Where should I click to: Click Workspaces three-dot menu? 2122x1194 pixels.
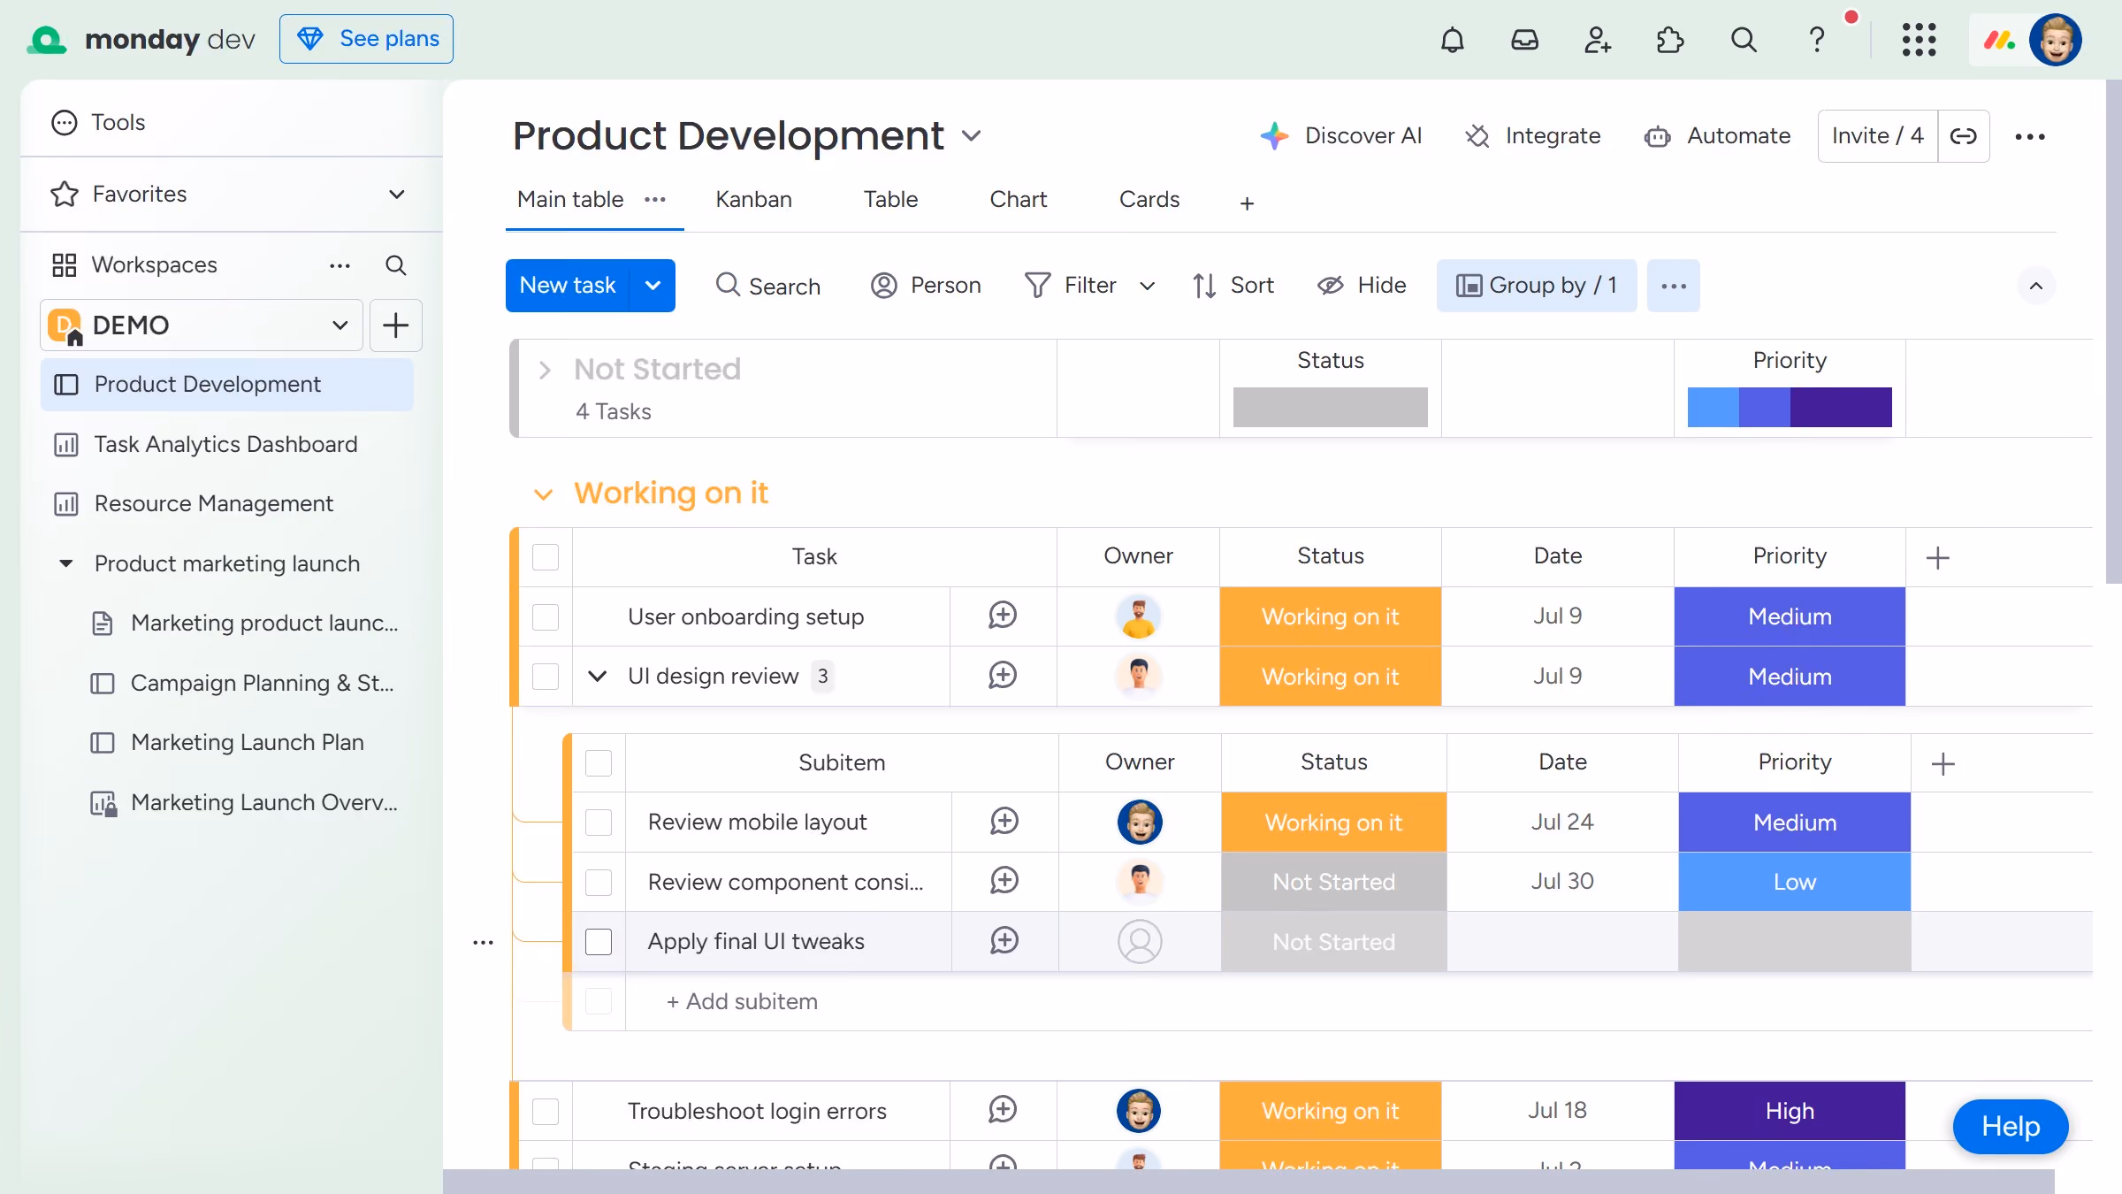pos(340,265)
